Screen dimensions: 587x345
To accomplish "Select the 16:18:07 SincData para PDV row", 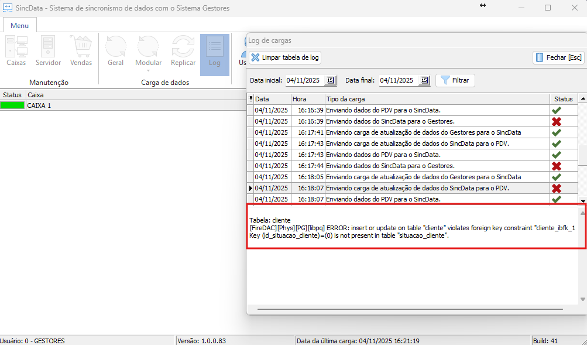I will [413, 188].
